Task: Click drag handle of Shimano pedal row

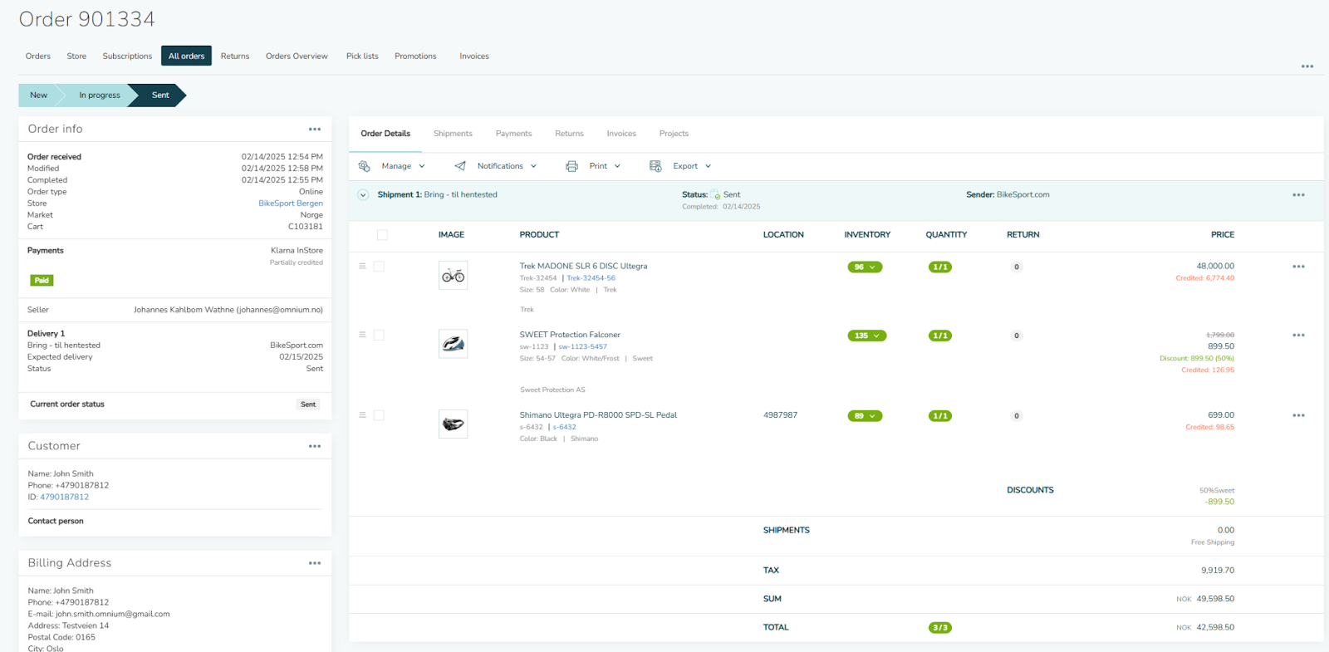Action: [x=362, y=414]
